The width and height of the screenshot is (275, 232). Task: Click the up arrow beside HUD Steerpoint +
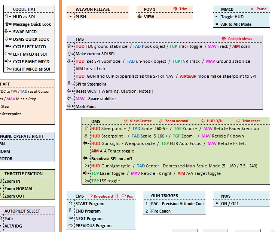86,129
